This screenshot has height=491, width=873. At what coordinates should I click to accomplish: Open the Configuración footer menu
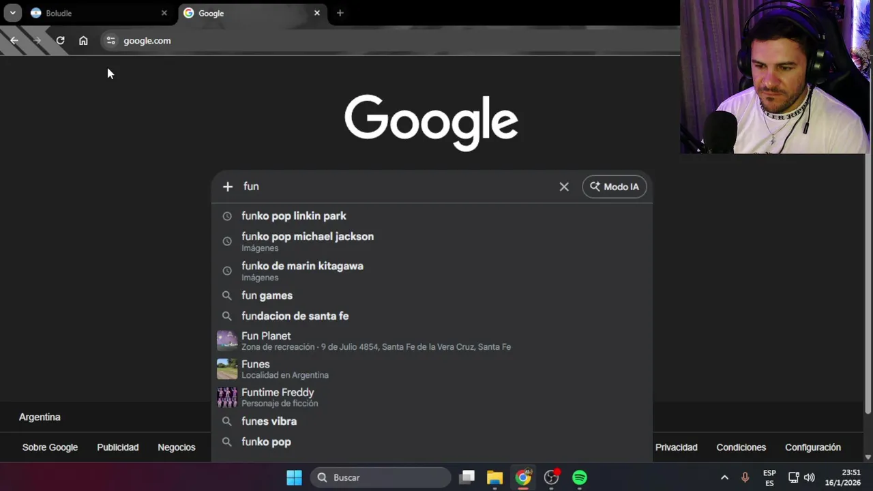812,447
